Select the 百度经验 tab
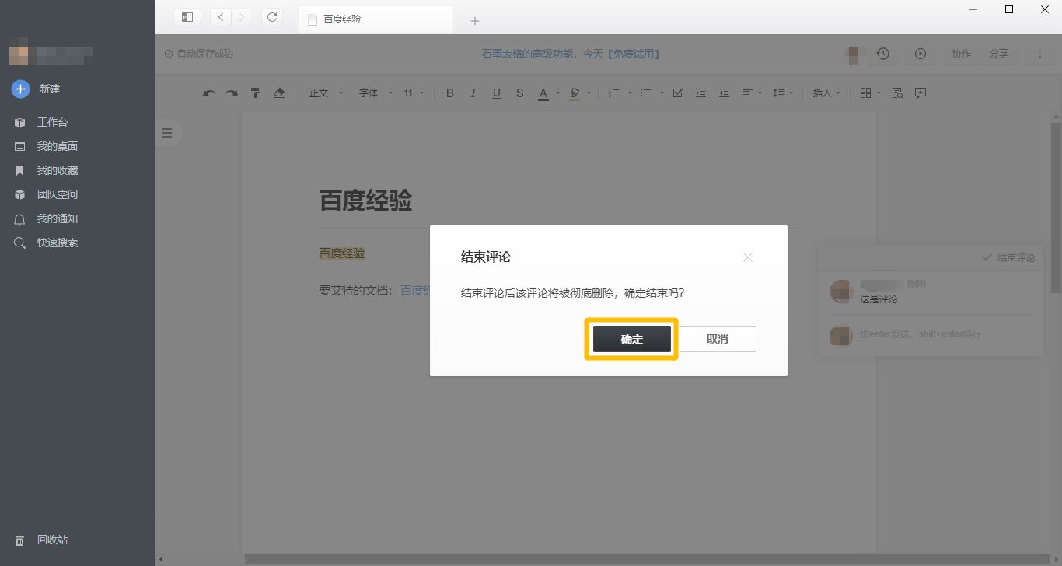The width and height of the screenshot is (1062, 566). click(x=376, y=19)
